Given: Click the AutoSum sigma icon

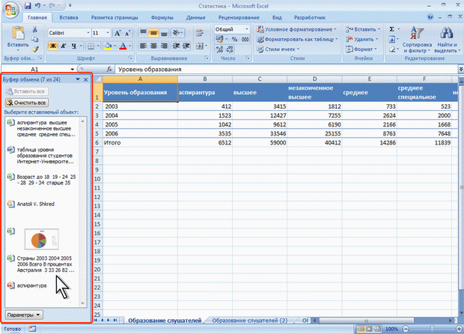Looking at the screenshot, I should [x=394, y=28].
